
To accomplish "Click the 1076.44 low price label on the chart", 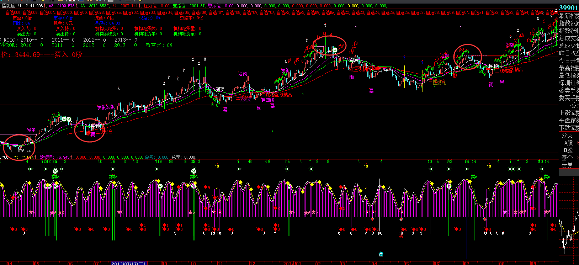I will [x=23, y=151].
